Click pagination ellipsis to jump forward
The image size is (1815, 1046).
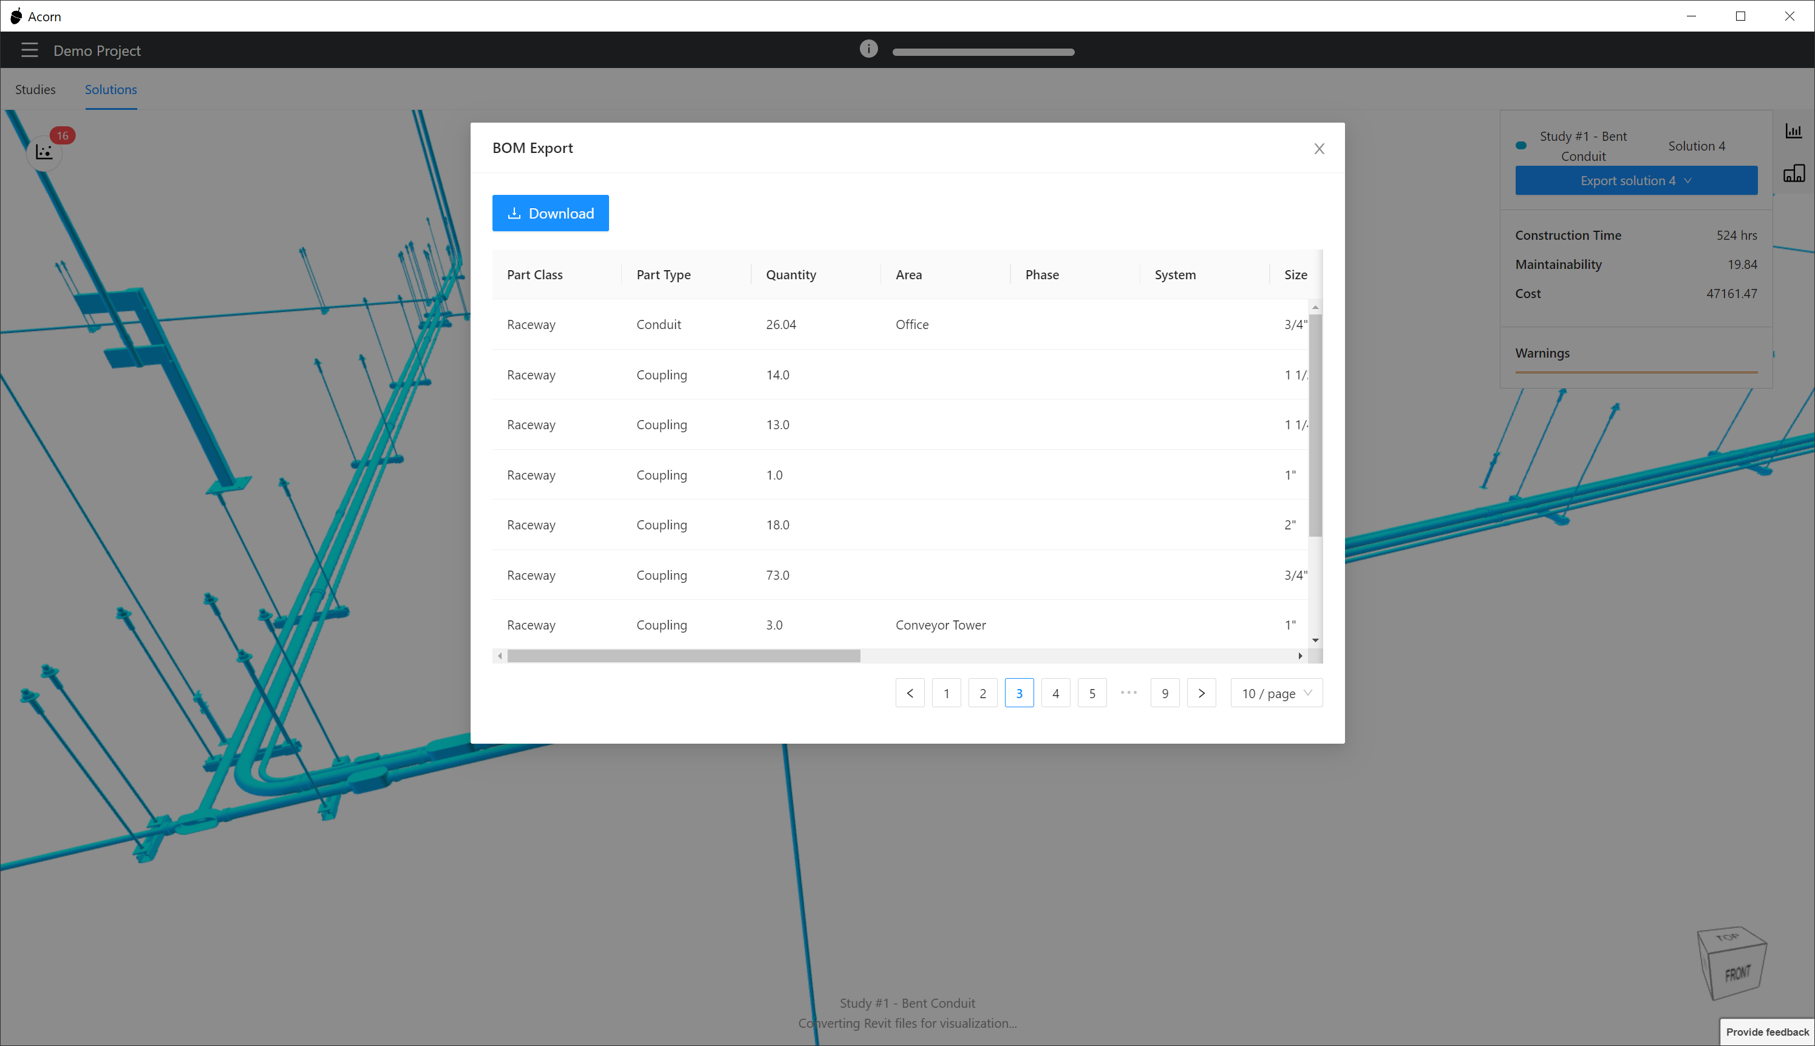click(1129, 693)
